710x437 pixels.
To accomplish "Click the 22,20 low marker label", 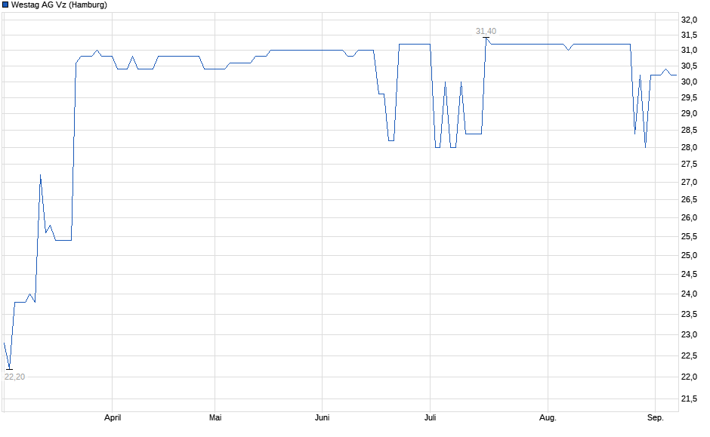I will [14, 377].
